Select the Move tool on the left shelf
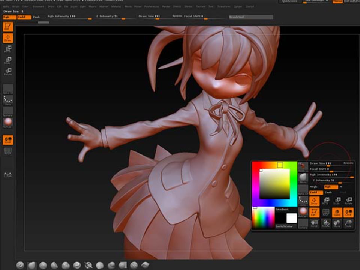The image size is (360, 270). (8, 49)
